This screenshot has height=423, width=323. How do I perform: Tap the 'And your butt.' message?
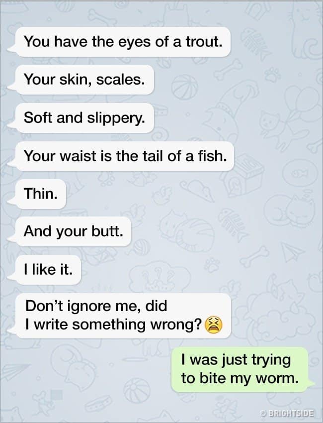tap(73, 231)
